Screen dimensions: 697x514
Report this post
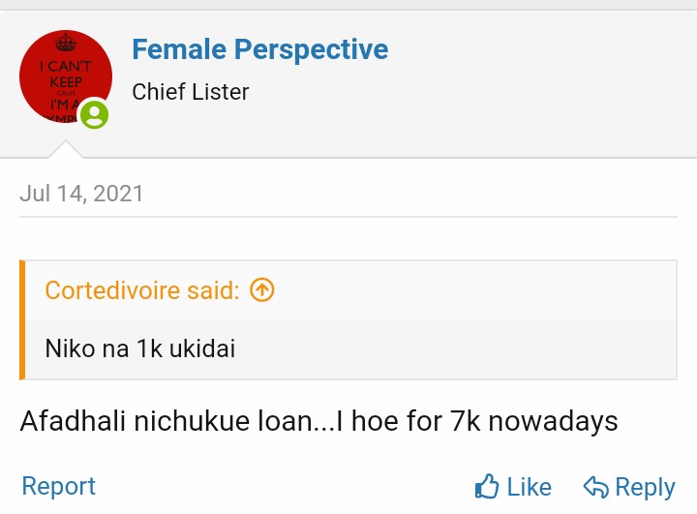(59, 486)
